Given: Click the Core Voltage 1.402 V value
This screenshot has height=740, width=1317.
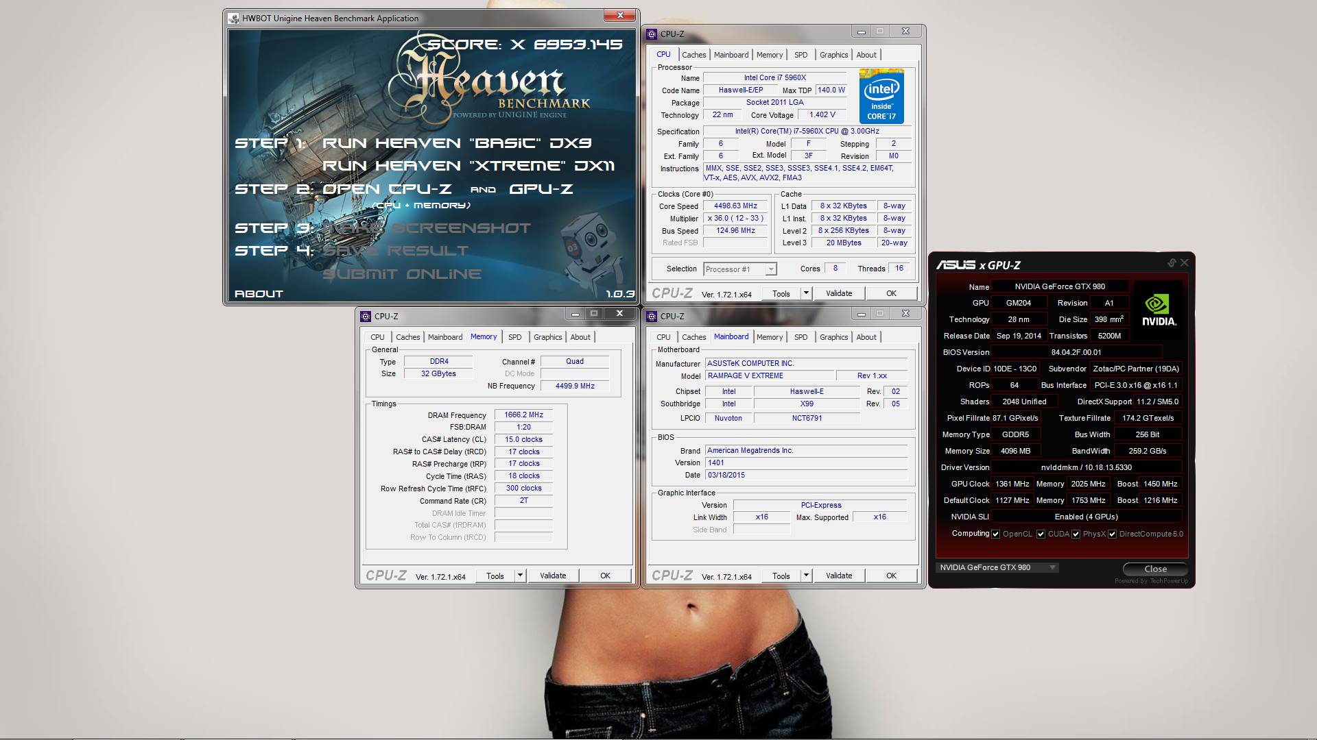Looking at the screenshot, I should pyautogui.click(x=822, y=115).
